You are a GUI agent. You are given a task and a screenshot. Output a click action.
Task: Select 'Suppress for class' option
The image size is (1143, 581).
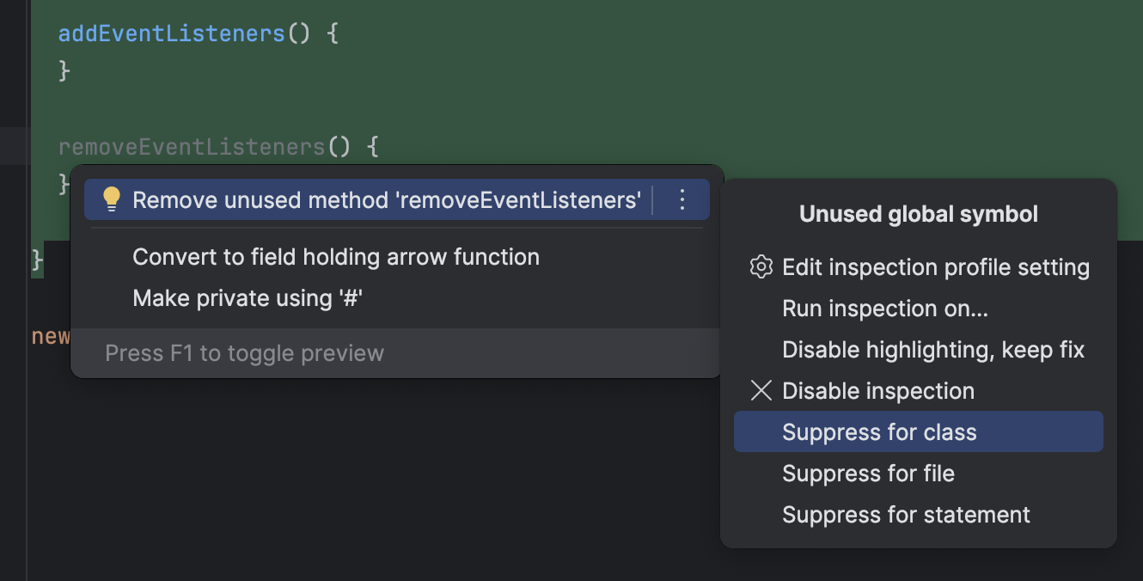pos(879,431)
